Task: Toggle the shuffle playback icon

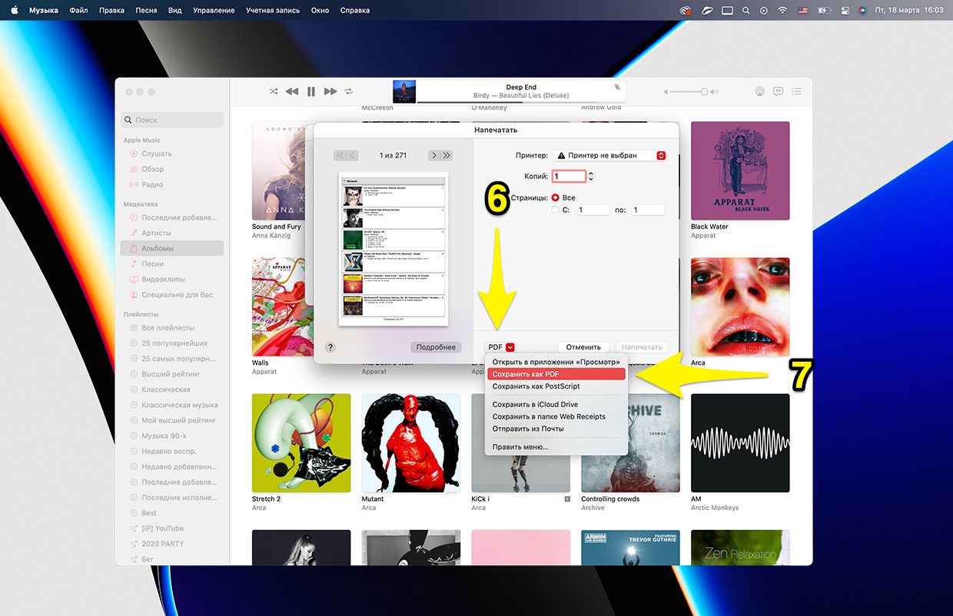Action: [274, 91]
